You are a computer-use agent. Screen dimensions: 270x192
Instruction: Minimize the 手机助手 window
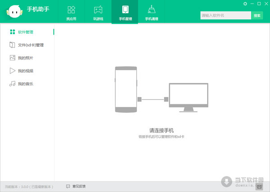(x=252, y=4)
